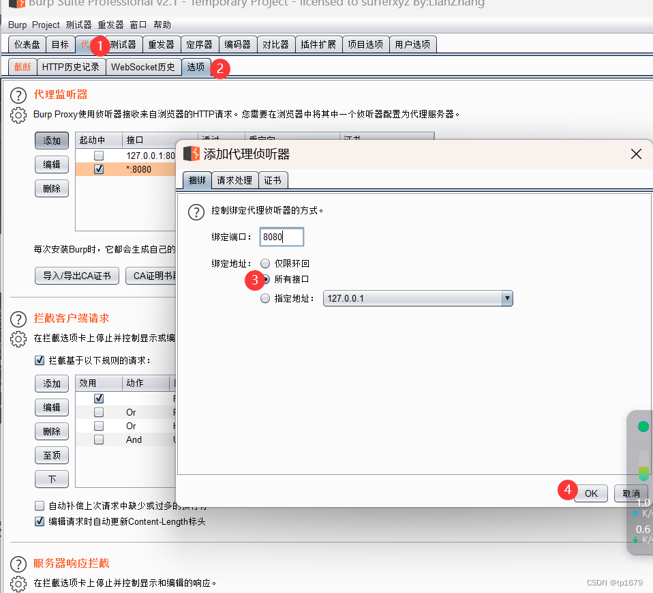Open the 选项 sub-tab
653x593 pixels.
click(196, 67)
